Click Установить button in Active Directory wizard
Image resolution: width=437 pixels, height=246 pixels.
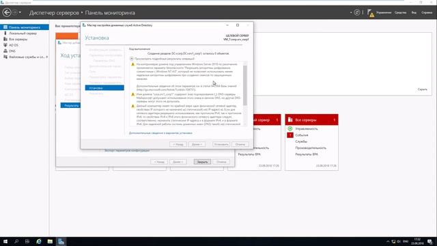(x=221, y=144)
